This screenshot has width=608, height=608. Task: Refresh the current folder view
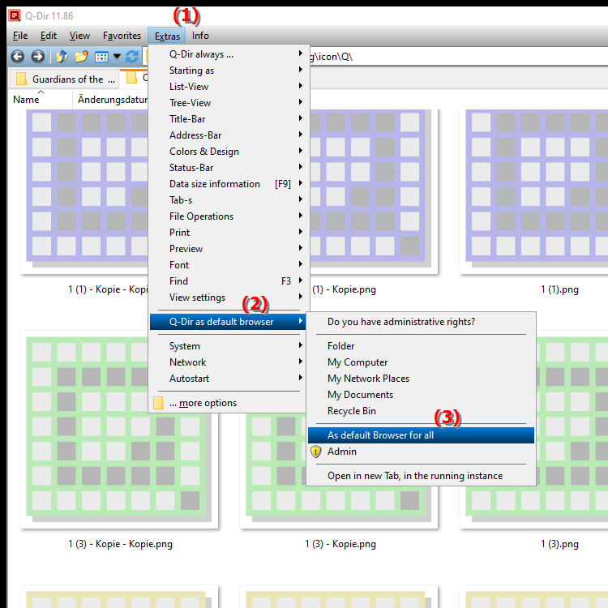[131, 56]
